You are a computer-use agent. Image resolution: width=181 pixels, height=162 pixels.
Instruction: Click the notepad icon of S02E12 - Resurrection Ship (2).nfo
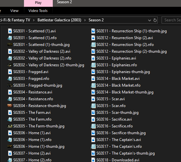click(93, 45)
